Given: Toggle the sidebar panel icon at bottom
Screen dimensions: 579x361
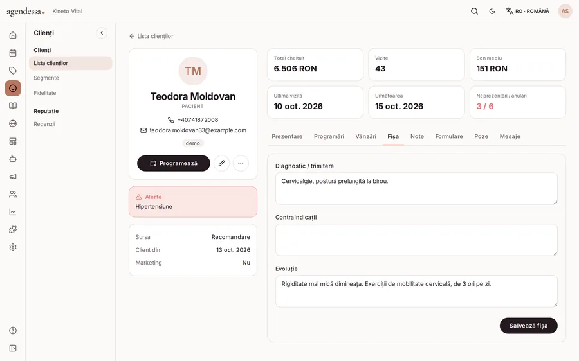Looking at the screenshot, I should [13, 348].
